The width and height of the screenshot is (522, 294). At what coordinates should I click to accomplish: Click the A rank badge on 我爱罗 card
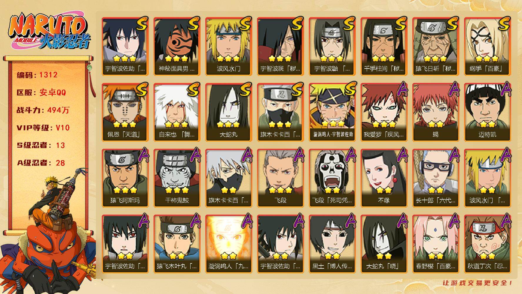pos(401,89)
